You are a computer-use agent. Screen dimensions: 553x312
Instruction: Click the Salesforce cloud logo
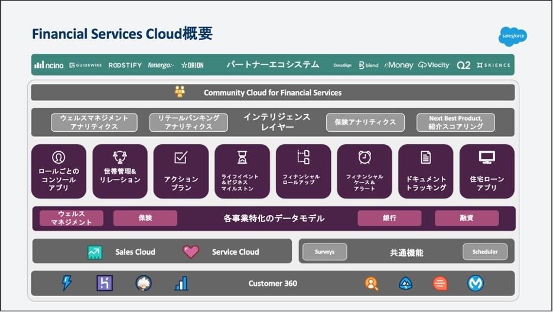pyautogui.click(x=513, y=36)
